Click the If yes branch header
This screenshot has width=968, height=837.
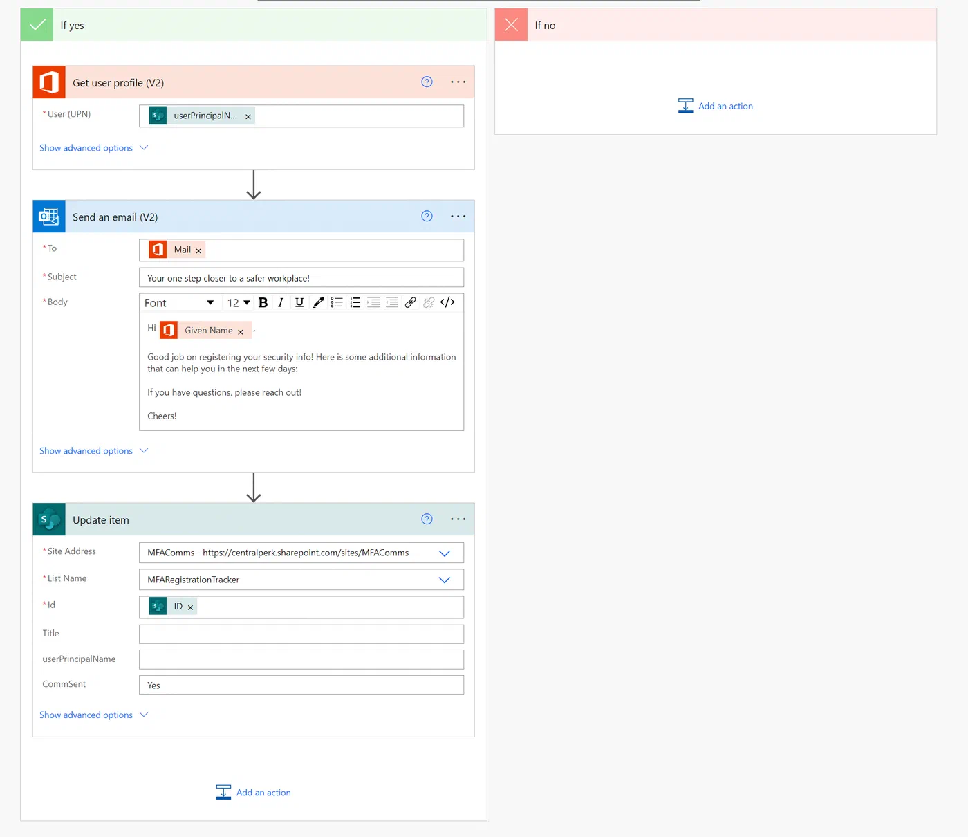tap(254, 25)
